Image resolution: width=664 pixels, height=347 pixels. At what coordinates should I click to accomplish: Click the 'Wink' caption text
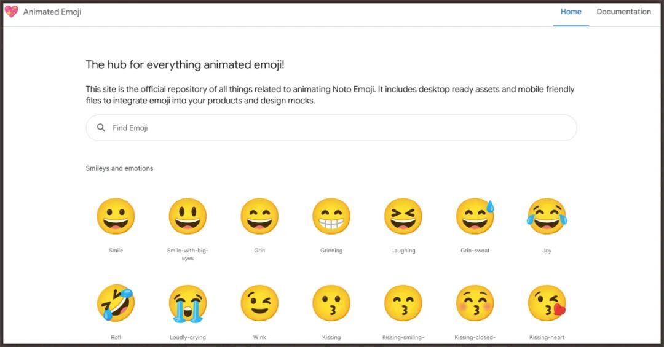259,337
